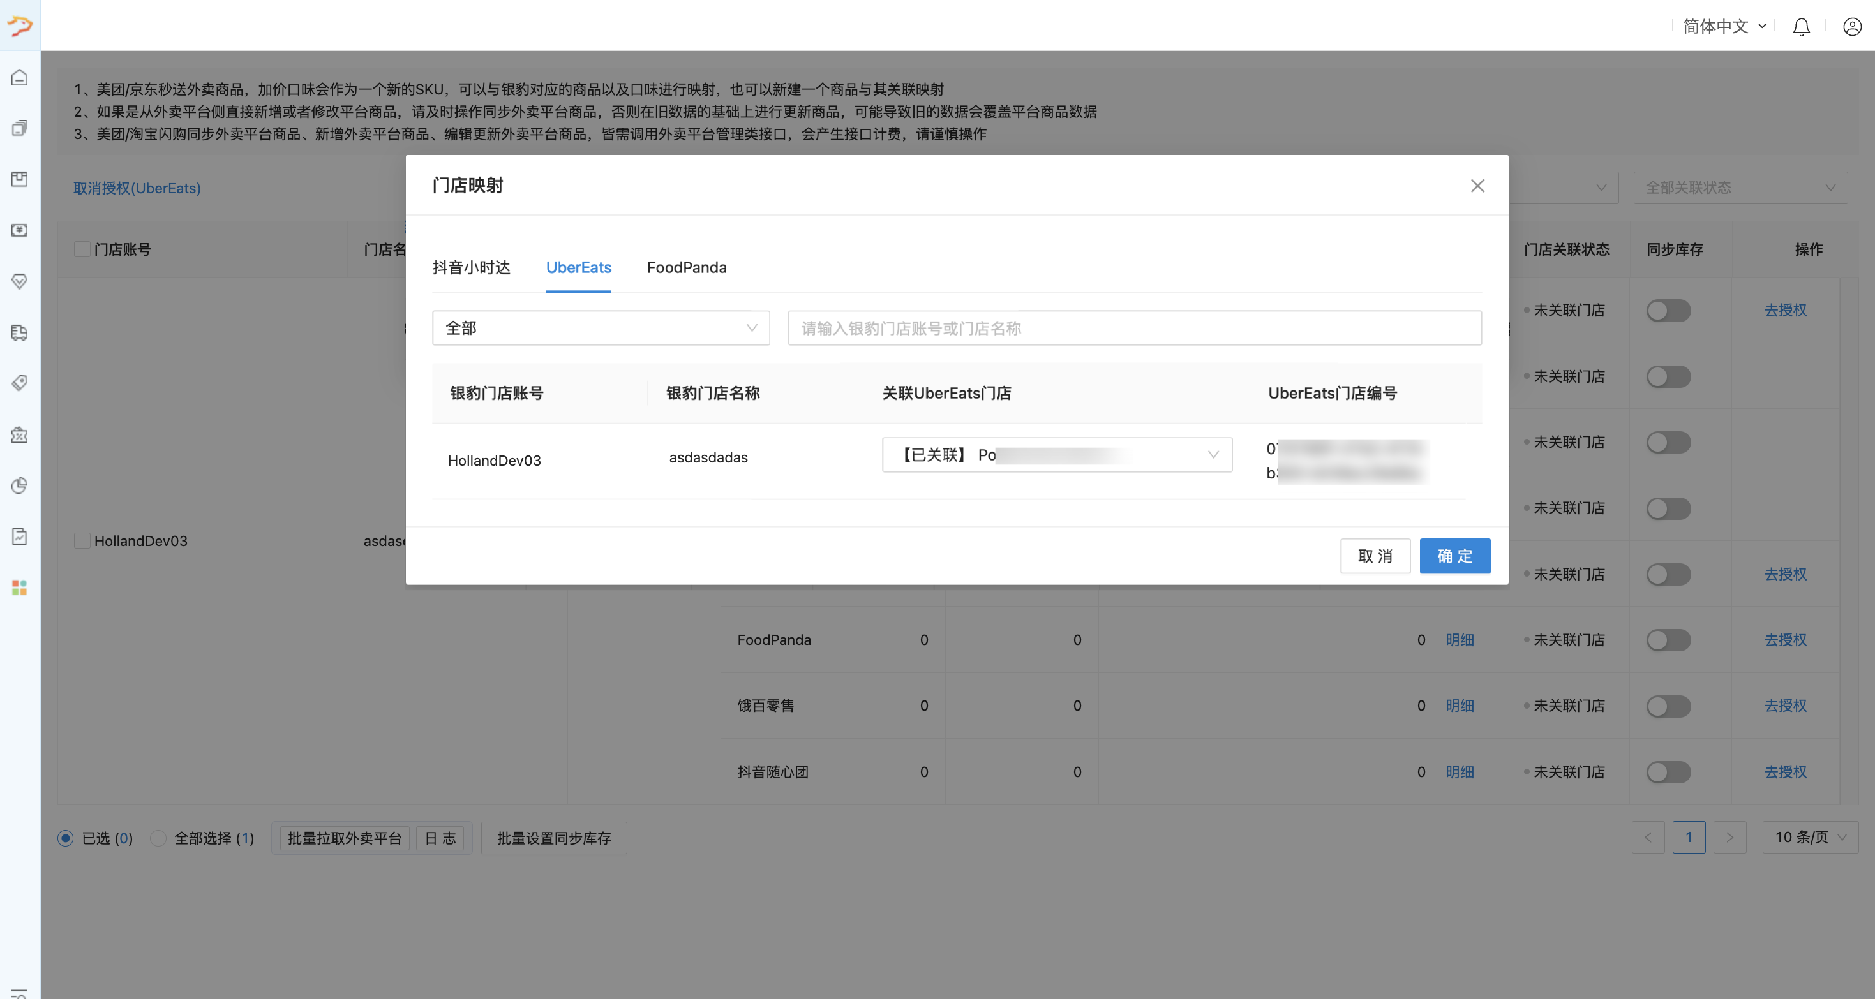The width and height of the screenshot is (1875, 999).
Task: Click 去授权 in the 抖音随心团 row
Action: (1785, 772)
